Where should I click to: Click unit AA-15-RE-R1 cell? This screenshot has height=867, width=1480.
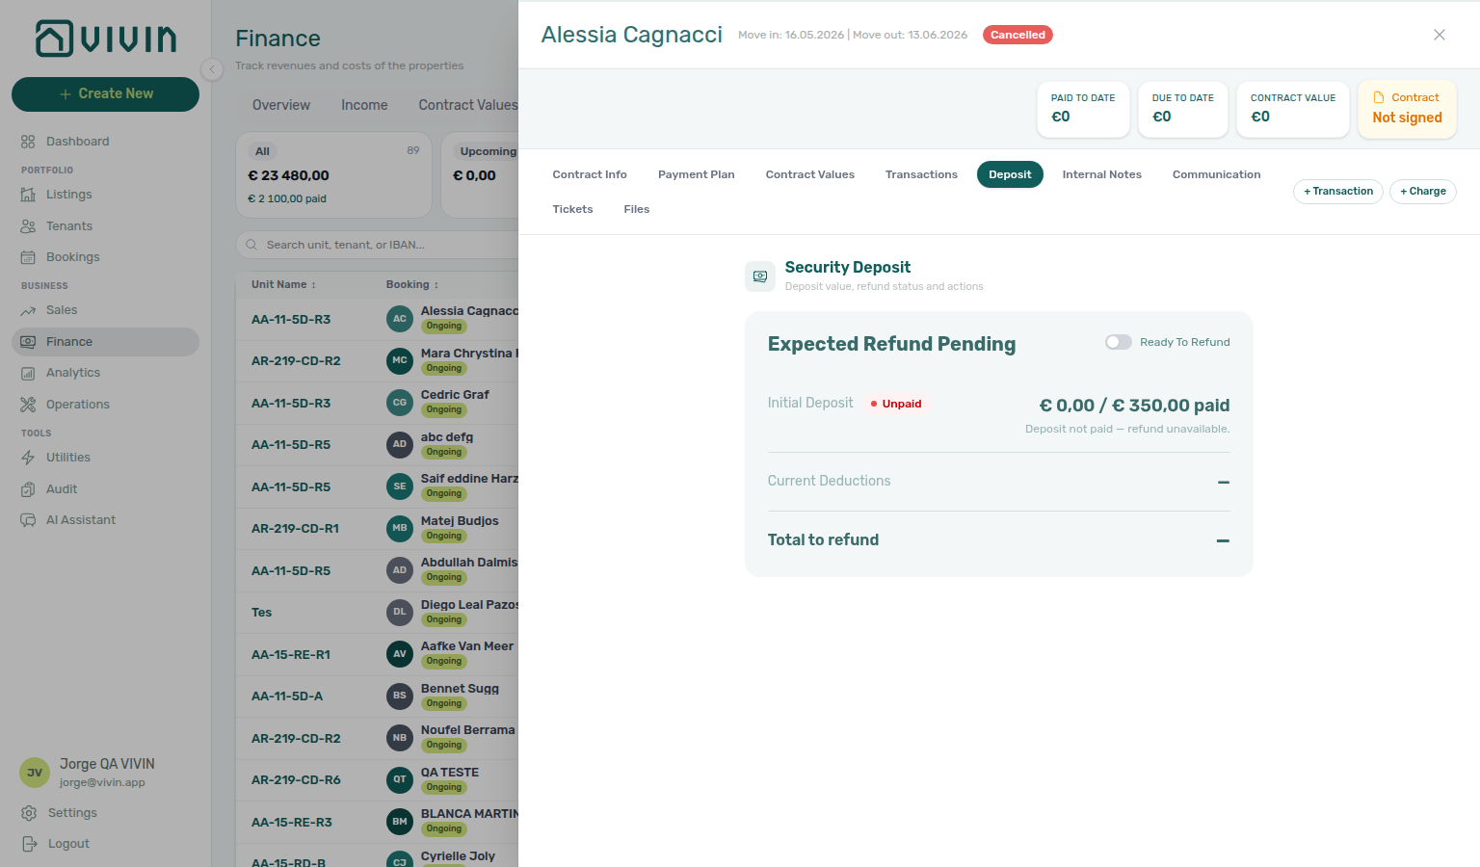click(291, 655)
